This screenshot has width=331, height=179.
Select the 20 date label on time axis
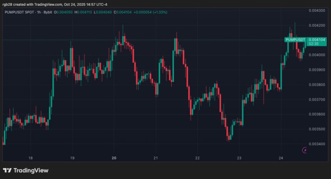[114, 158]
